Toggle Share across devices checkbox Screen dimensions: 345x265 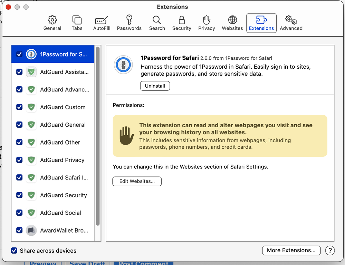click(14, 251)
